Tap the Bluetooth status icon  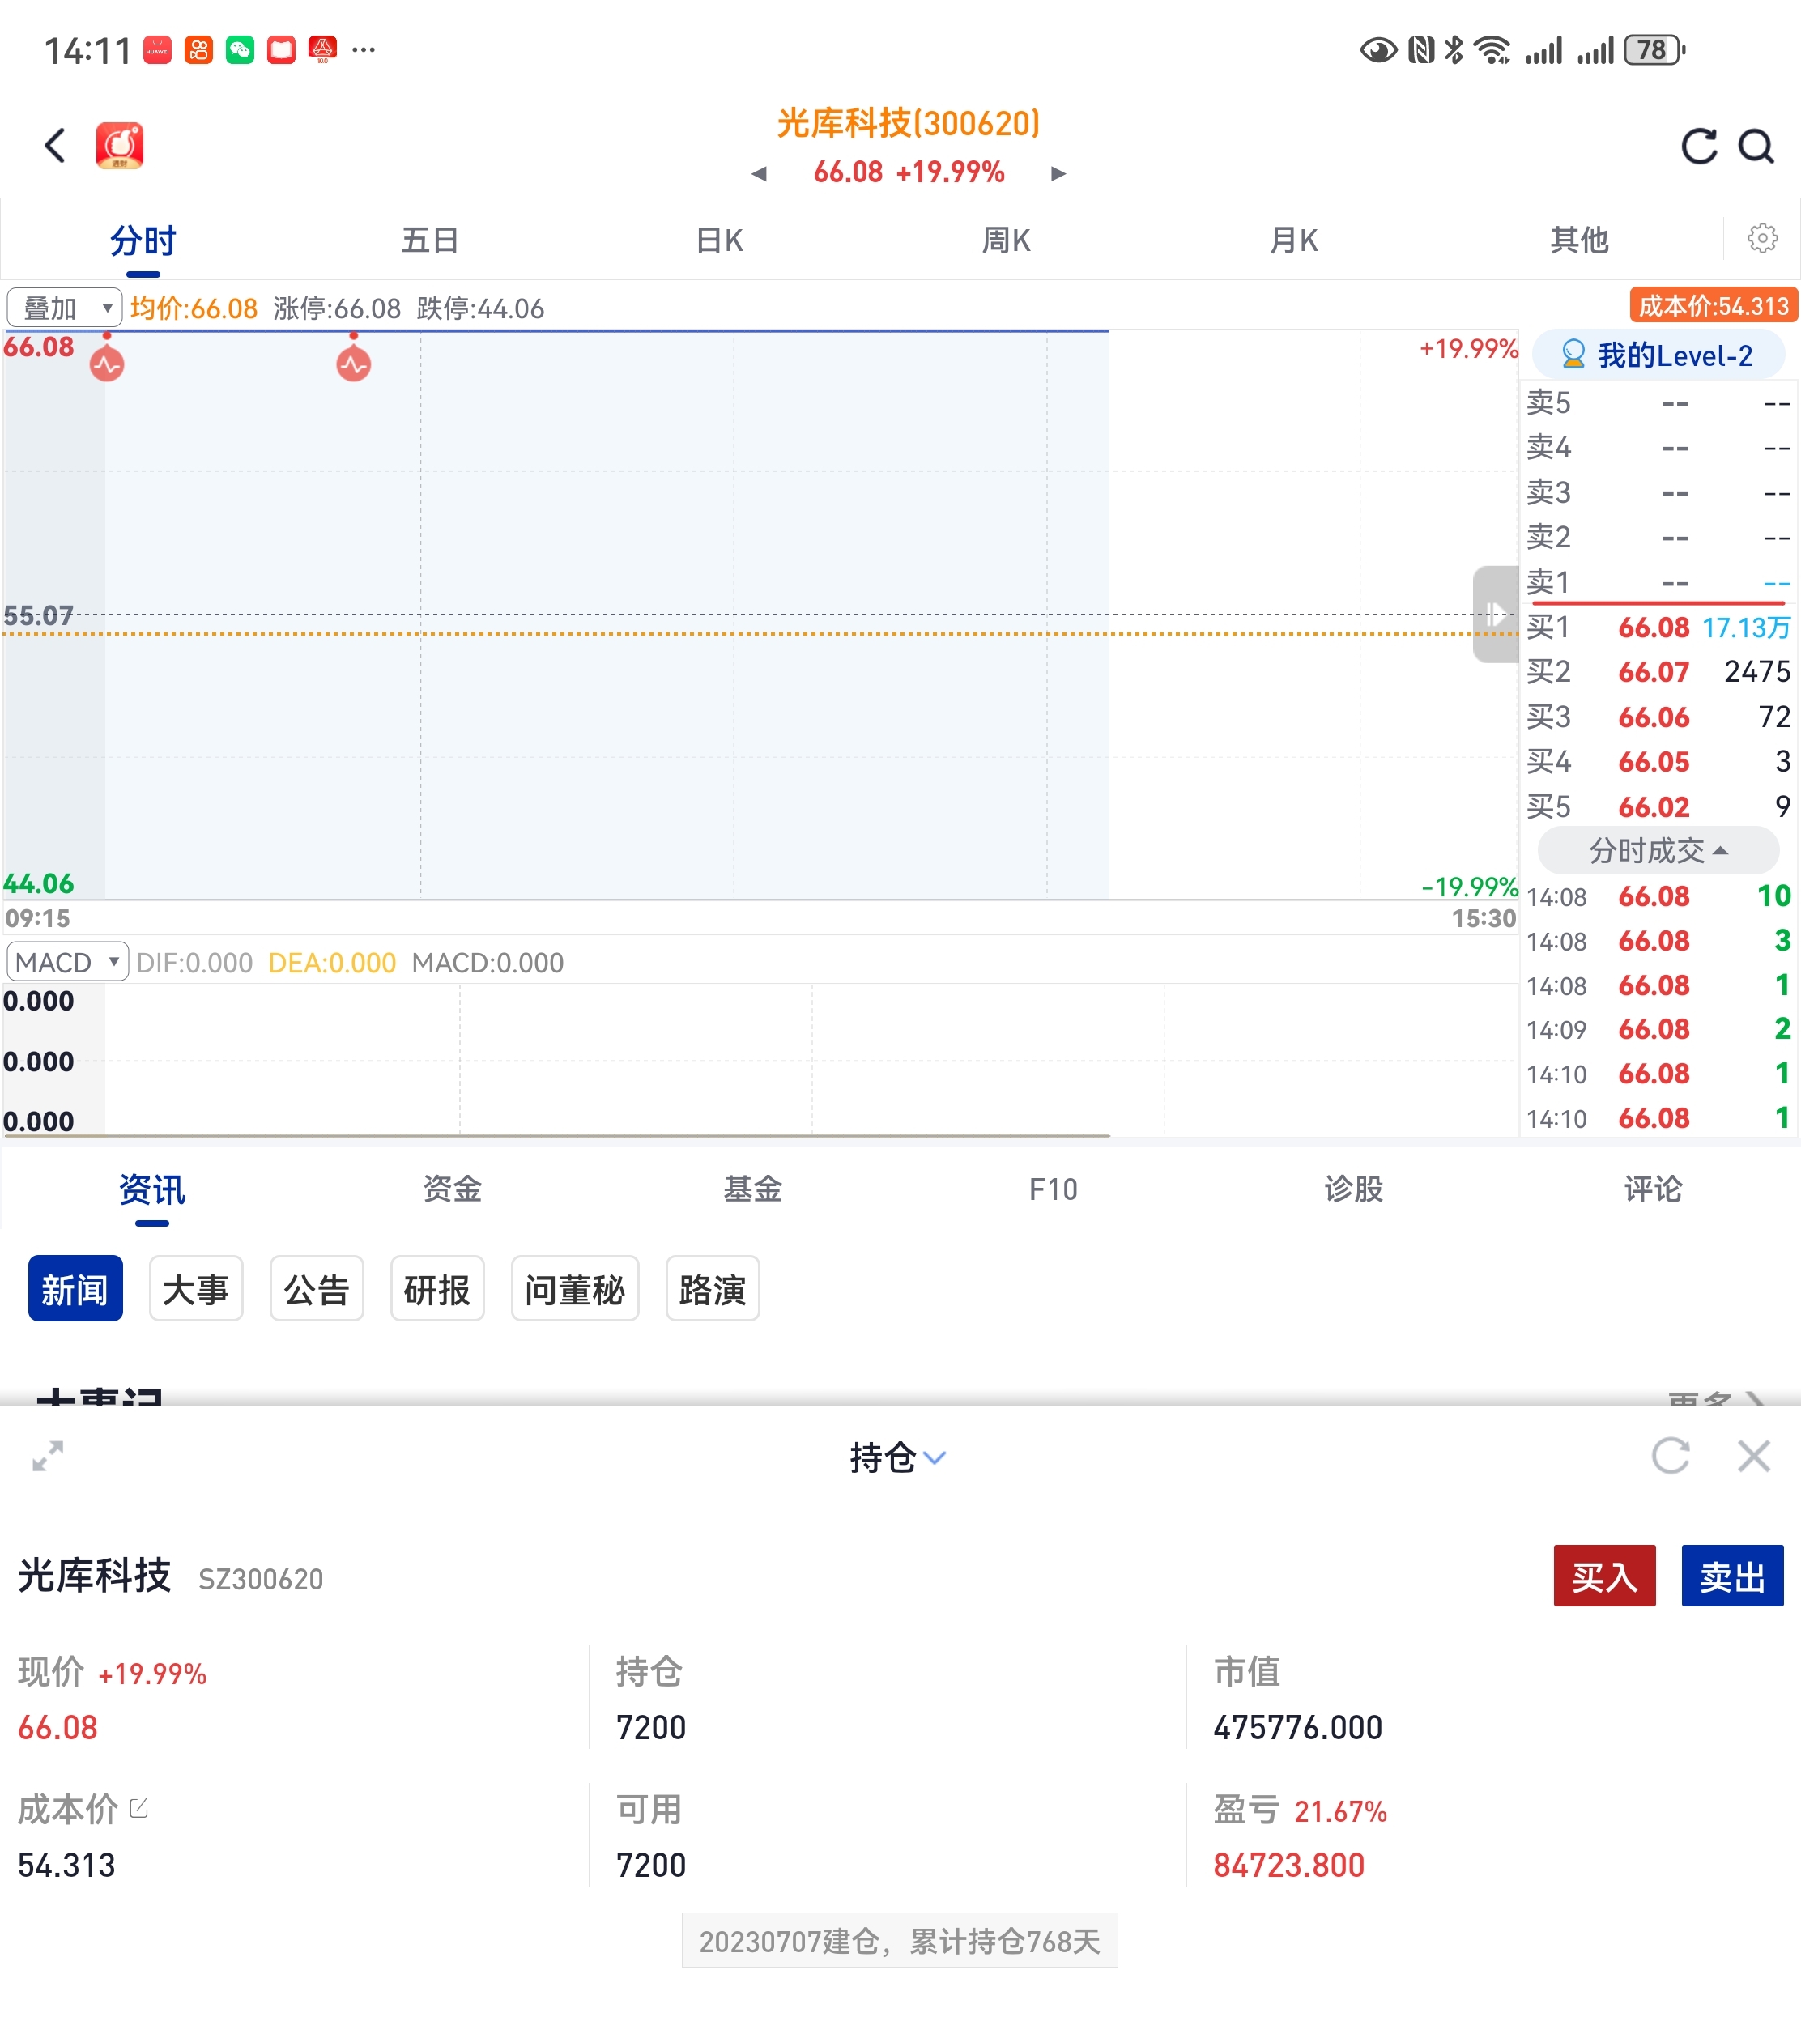coord(1454,49)
